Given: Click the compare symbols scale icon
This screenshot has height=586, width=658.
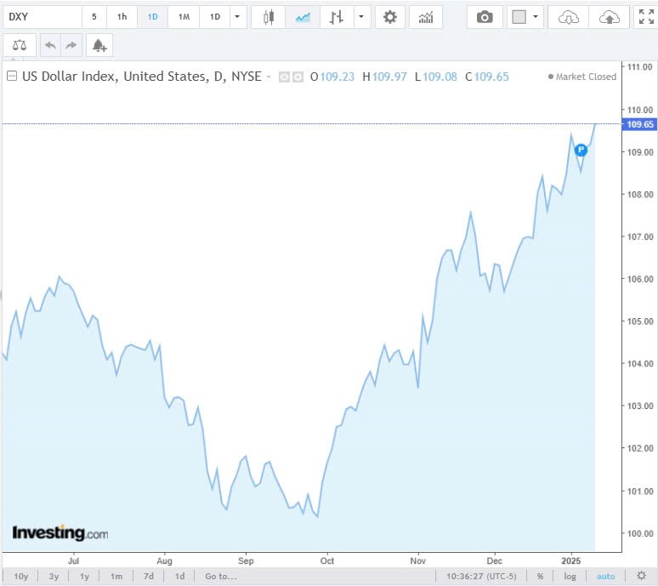Looking at the screenshot, I should click(20, 46).
